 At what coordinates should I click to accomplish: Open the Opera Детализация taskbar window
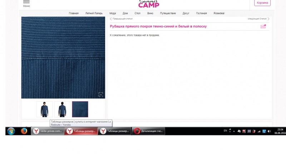[x=148, y=131]
